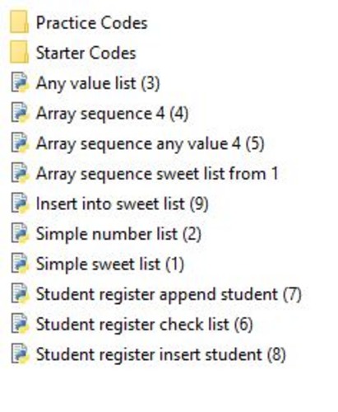Select file named Array sequence 4 (4)
338x412 pixels.
pyautogui.click(x=113, y=114)
